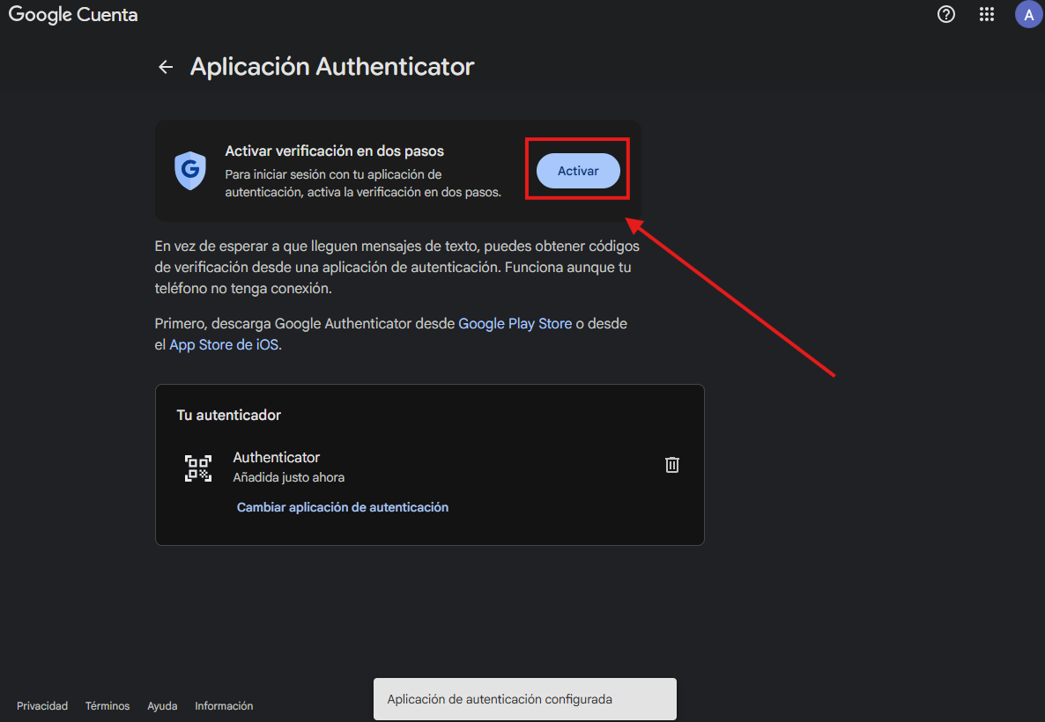The width and height of the screenshot is (1045, 722).
Task: Open the help question mark icon
Action: [945, 14]
